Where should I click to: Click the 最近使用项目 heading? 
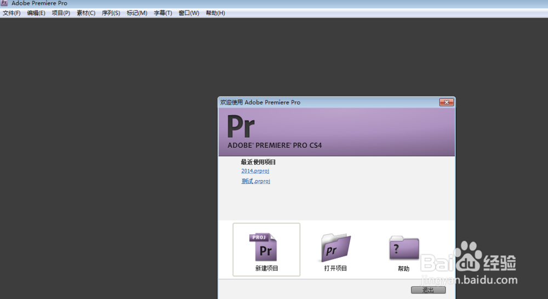point(258,162)
